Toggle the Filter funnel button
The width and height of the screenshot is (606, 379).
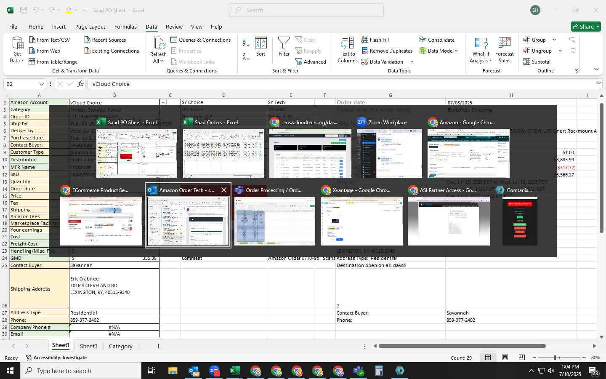(284, 47)
